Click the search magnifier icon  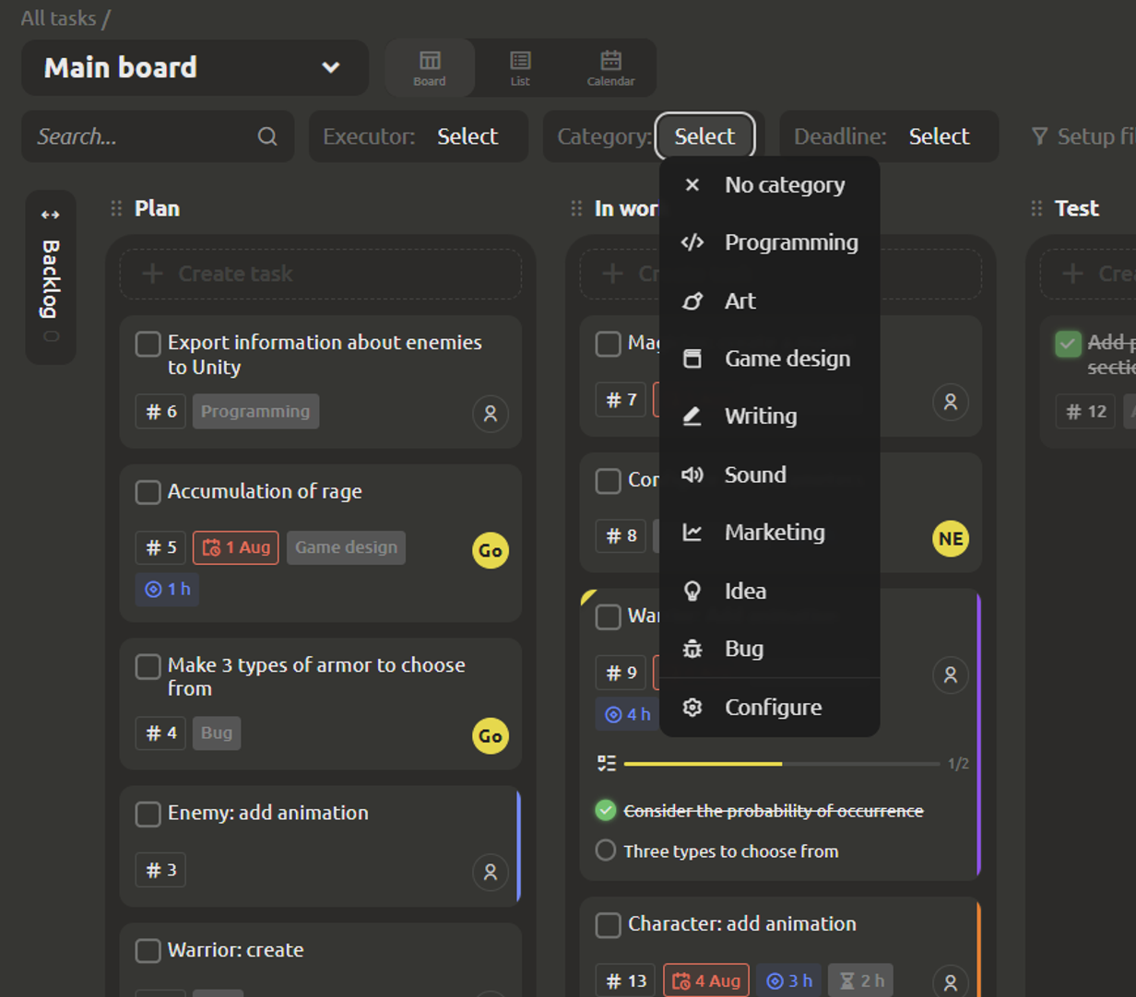pyautogui.click(x=267, y=136)
